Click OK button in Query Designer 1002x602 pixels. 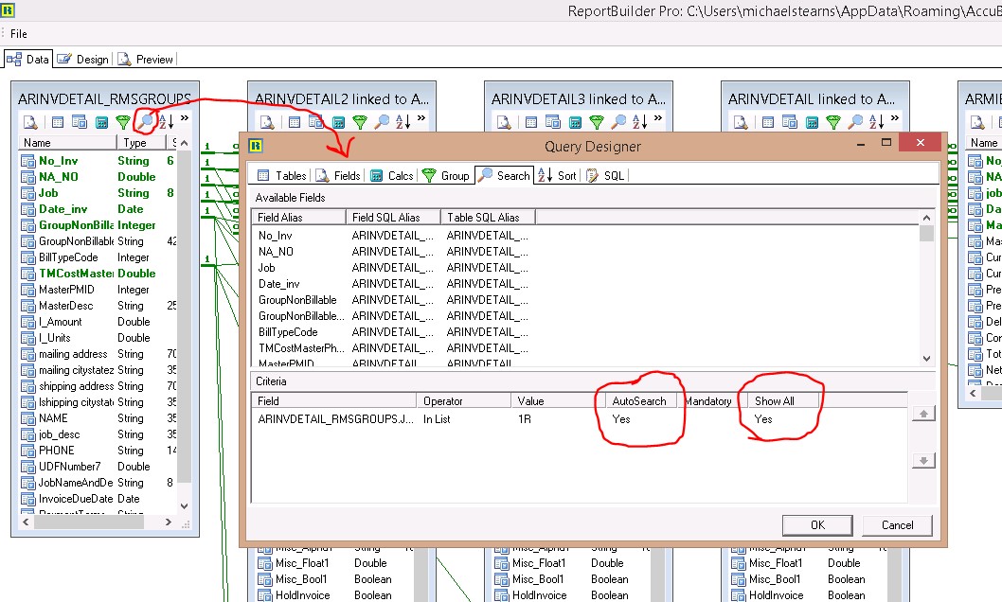coord(817,524)
